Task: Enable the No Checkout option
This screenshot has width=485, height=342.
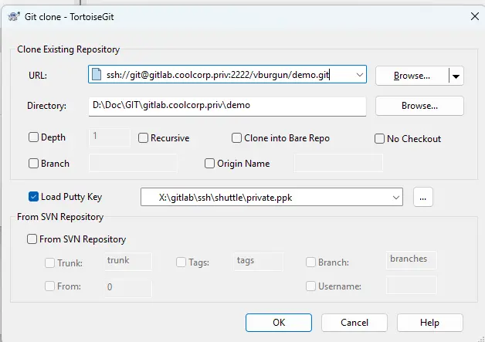Action: [379, 139]
